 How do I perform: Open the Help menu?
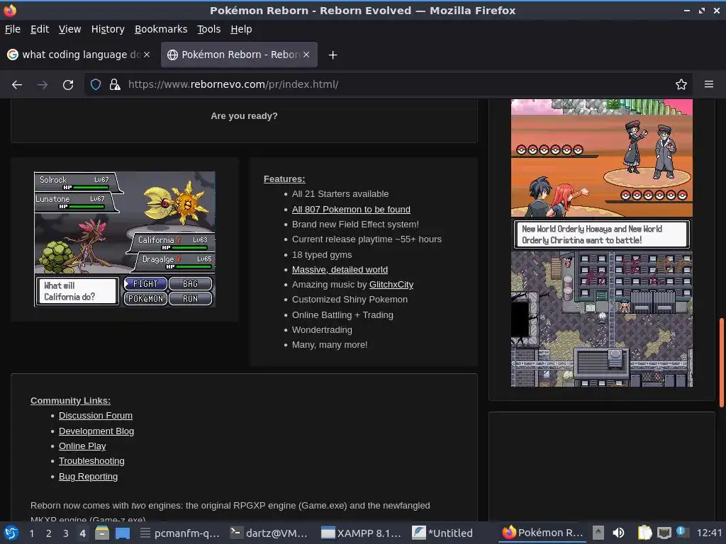tap(241, 29)
